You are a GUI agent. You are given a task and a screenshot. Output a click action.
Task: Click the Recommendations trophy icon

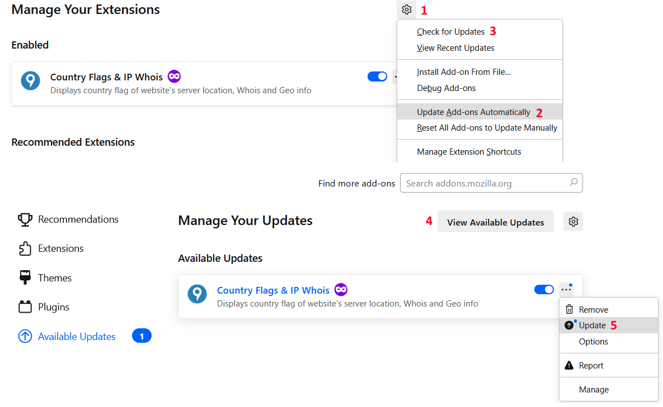click(x=25, y=220)
